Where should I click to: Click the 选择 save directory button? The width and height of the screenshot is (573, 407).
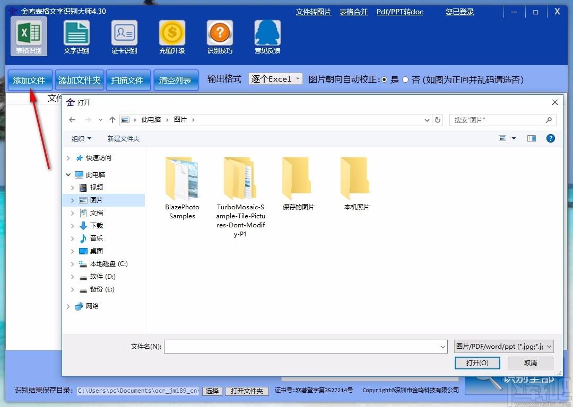pyautogui.click(x=212, y=391)
